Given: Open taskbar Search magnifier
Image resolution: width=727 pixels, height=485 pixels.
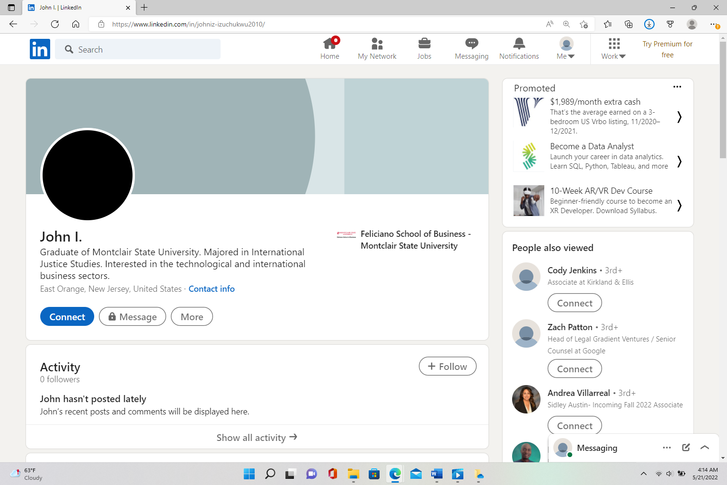Looking at the screenshot, I should (x=270, y=474).
